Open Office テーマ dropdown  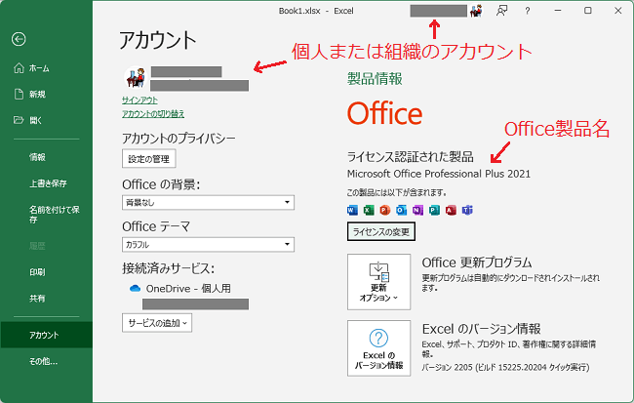(x=208, y=244)
